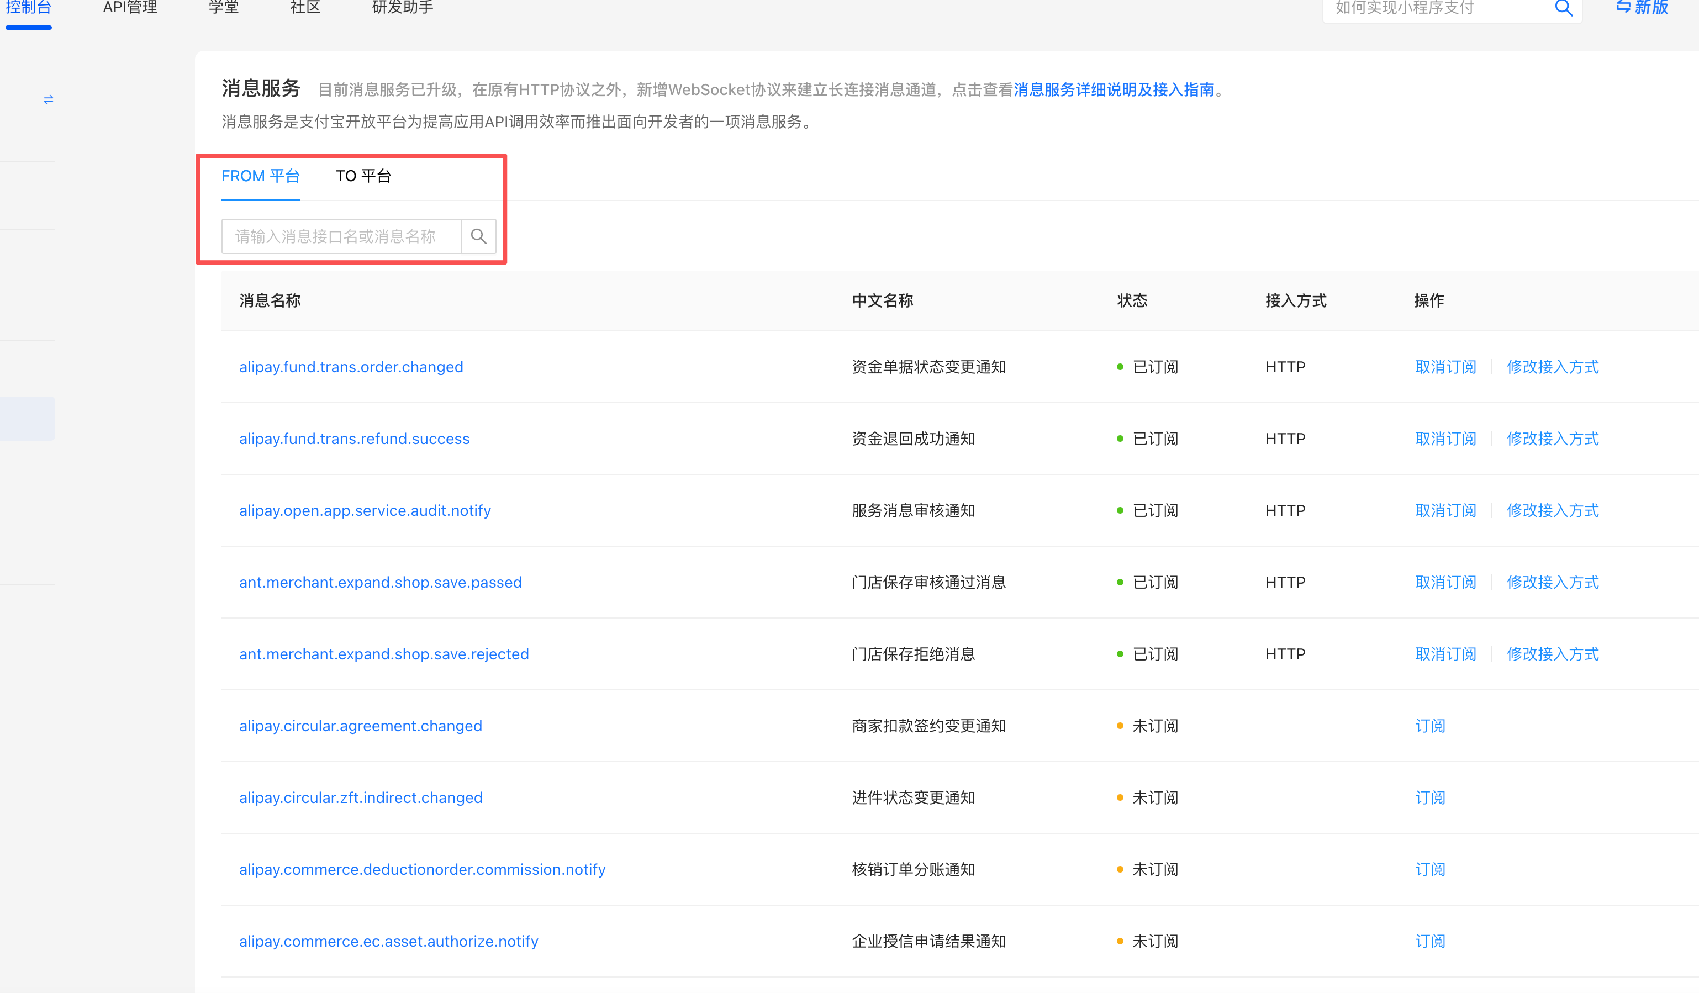Click the message search magnifier icon
1699x993 pixels.
479,236
